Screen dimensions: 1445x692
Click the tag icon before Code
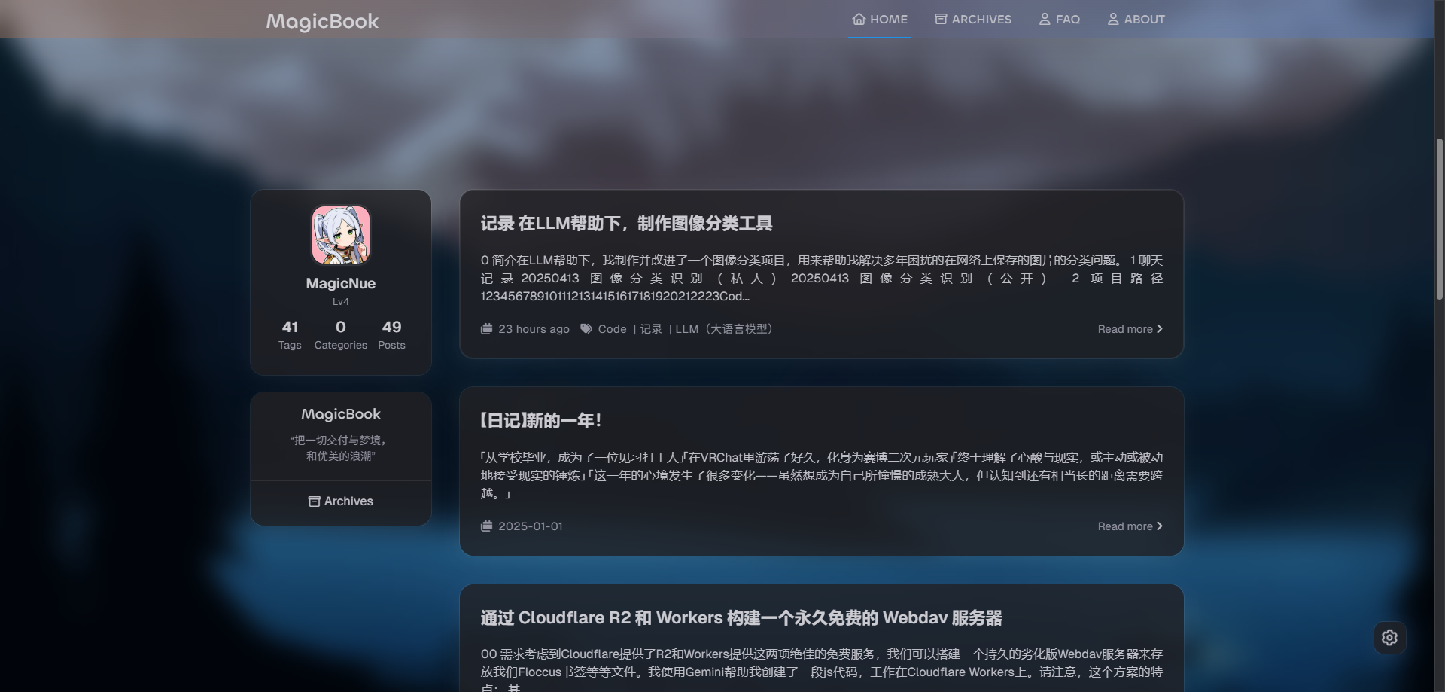586,329
